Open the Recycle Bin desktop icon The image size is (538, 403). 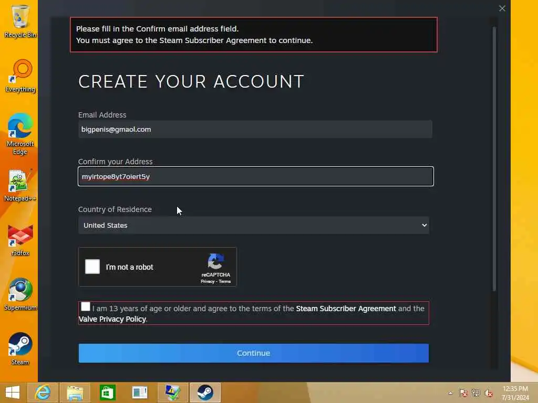click(x=20, y=21)
